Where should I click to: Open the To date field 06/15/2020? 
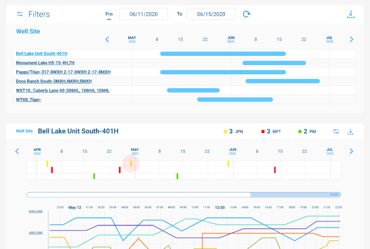[x=211, y=14]
